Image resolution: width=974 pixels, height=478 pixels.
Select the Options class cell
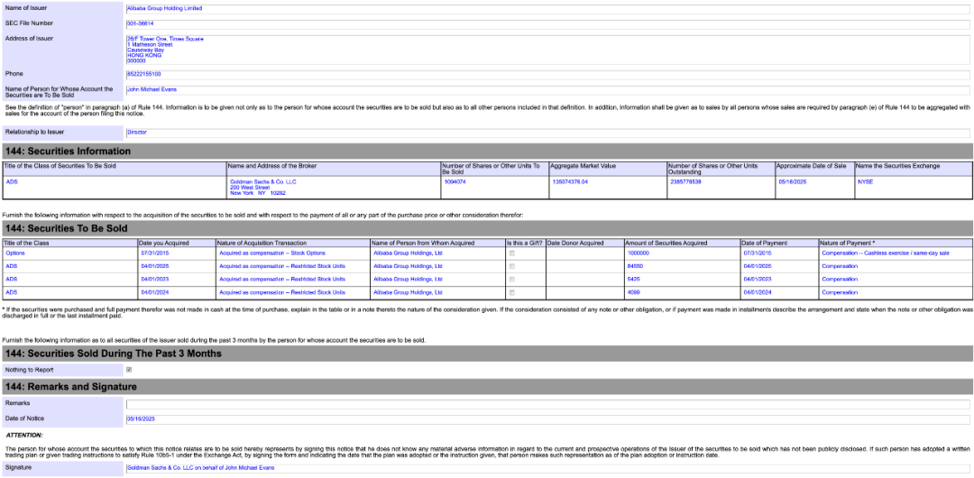point(70,253)
